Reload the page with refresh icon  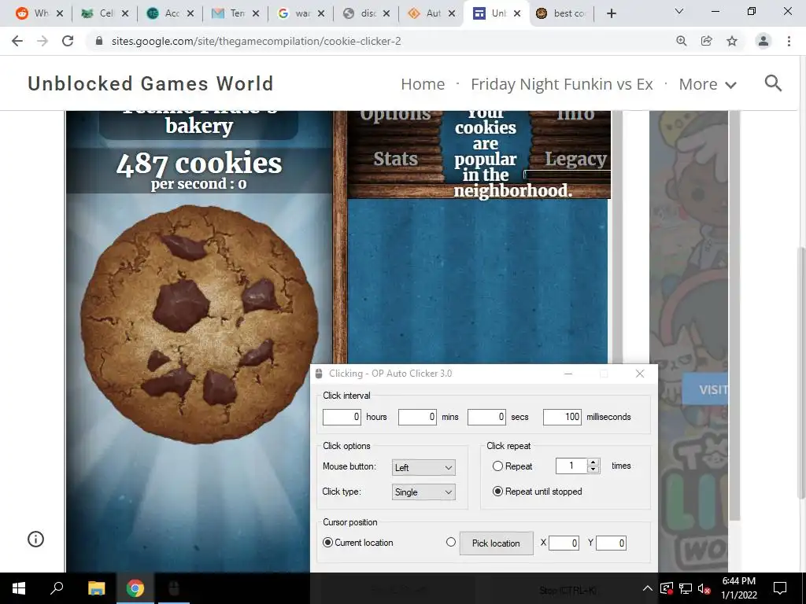(x=68, y=41)
